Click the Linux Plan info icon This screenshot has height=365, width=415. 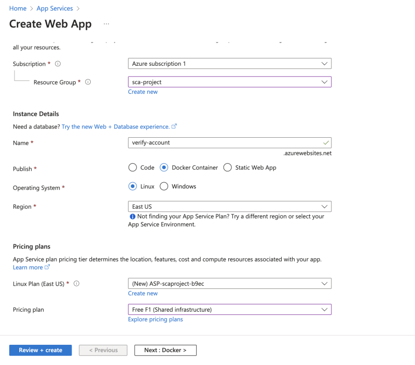coord(76,283)
